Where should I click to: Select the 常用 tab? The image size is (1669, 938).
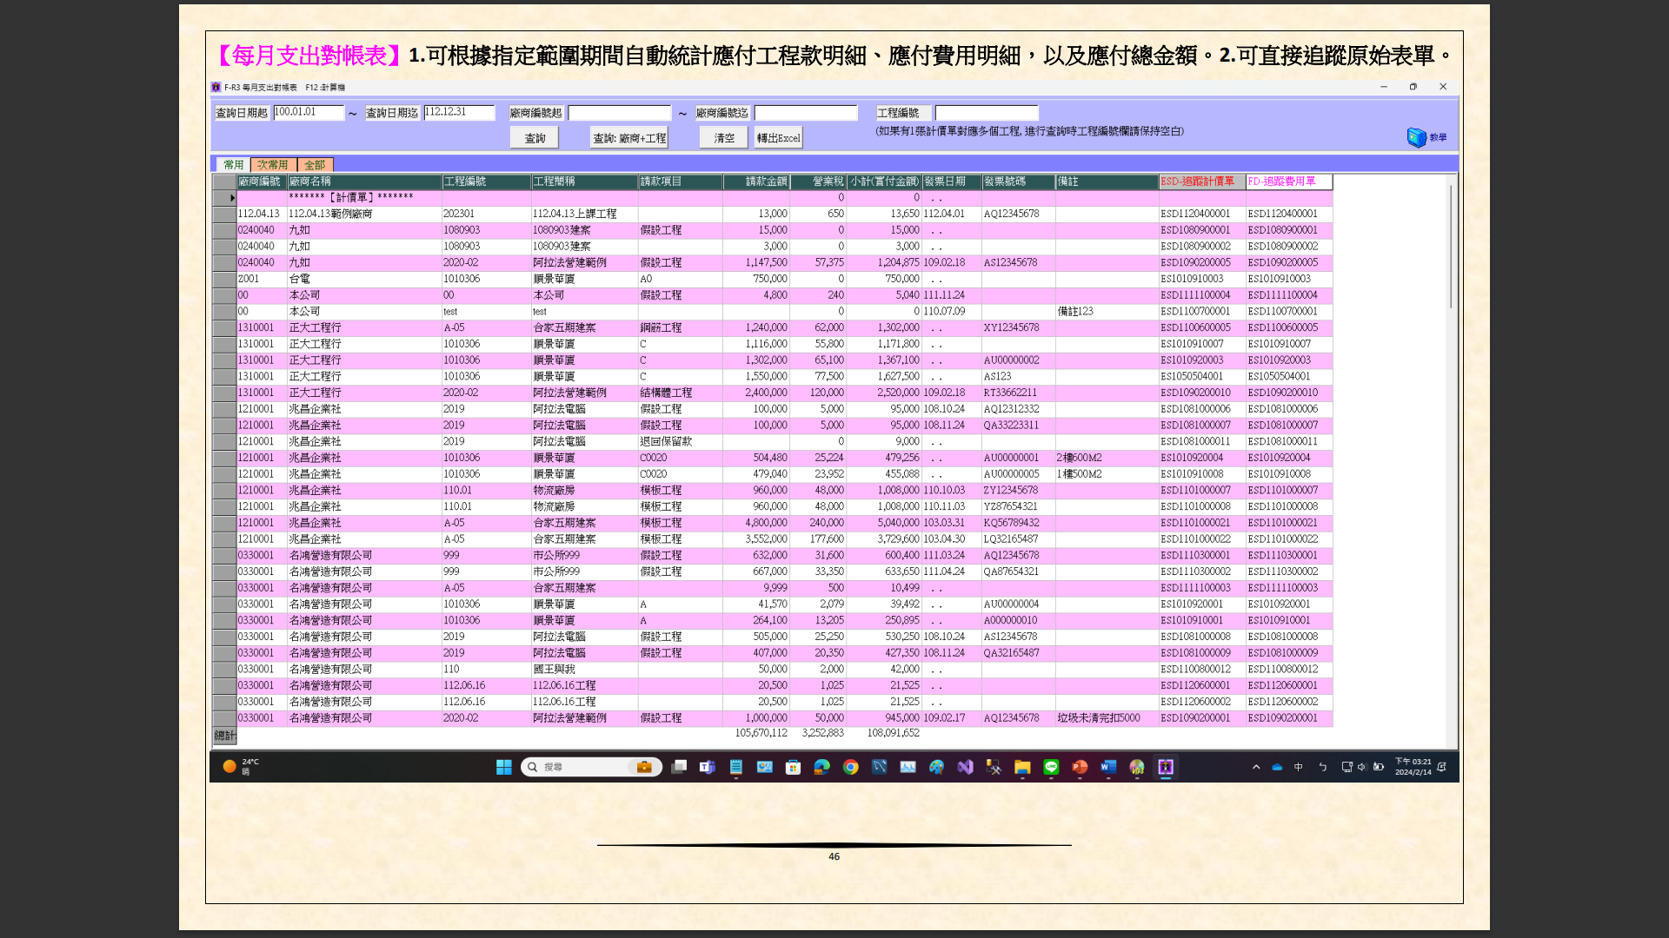click(233, 165)
